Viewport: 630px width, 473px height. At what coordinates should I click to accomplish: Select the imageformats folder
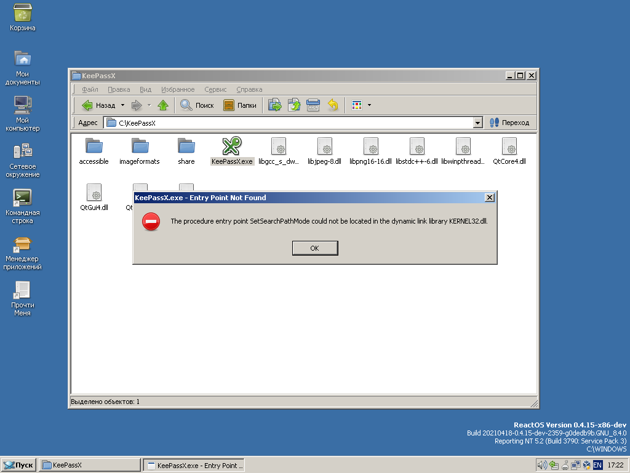click(x=140, y=152)
